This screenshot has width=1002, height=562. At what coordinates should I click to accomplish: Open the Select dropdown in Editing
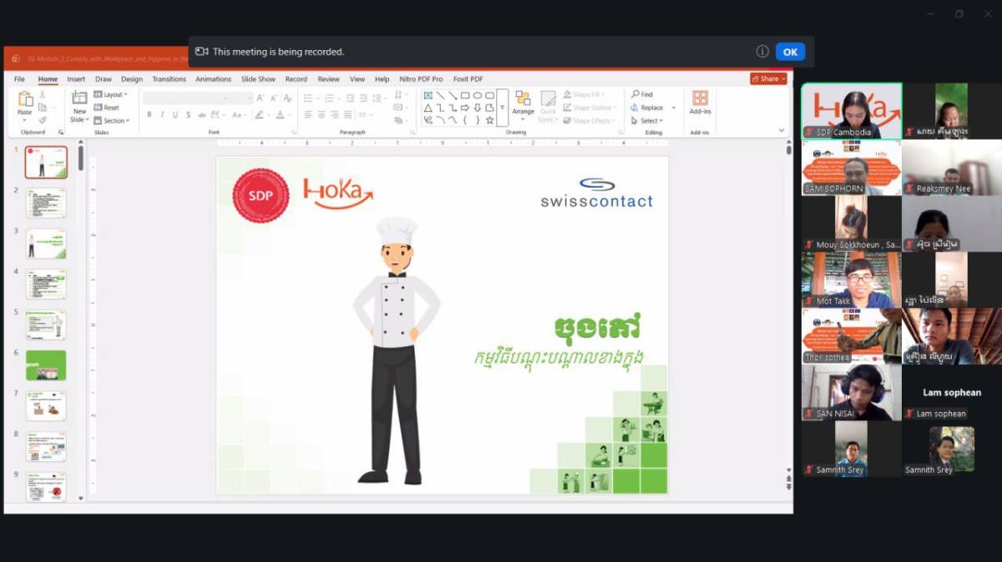pyautogui.click(x=647, y=121)
